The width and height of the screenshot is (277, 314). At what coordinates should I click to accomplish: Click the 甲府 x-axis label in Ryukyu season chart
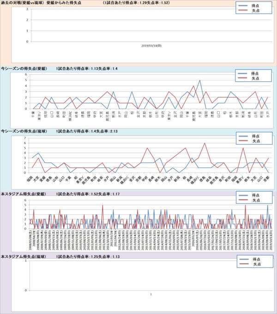coord(145,179)
